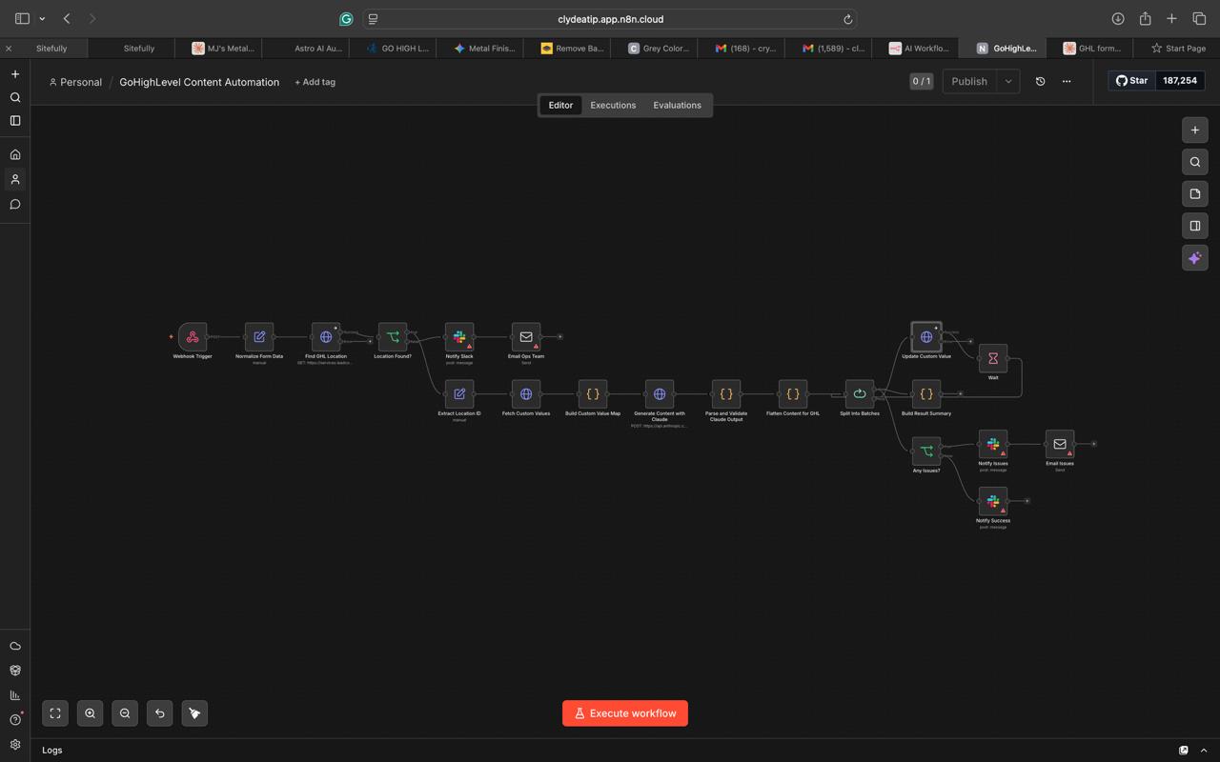Viewport: 1220px width, 762px height.
Task: Open the browser share button
Action: [1145, 19]
